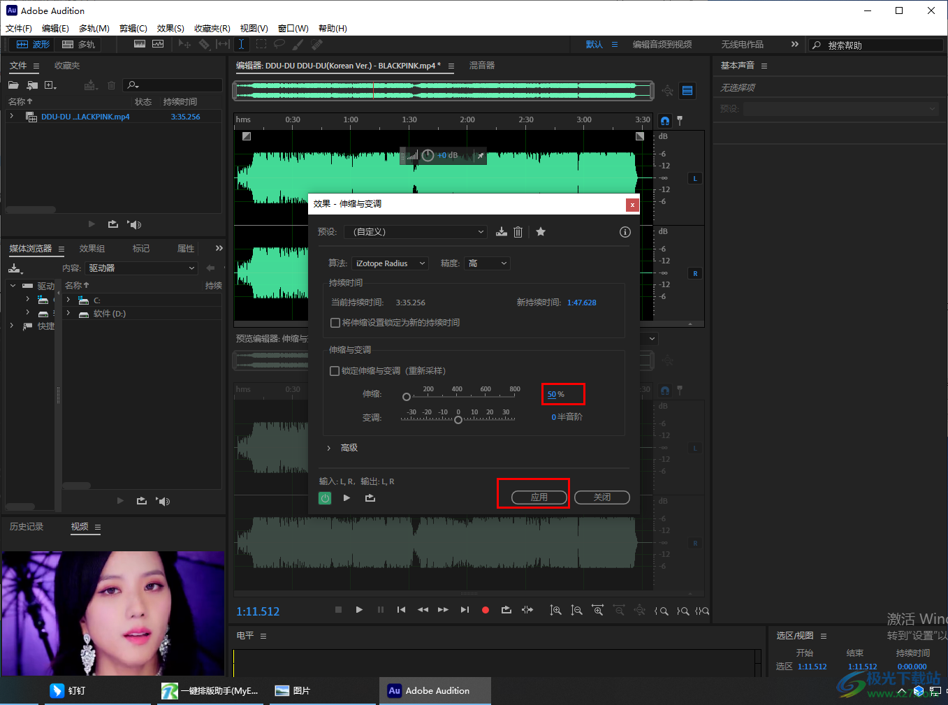948x705 pixels.
Task: Delete preset using trash icon
Action: coord(518,232)
